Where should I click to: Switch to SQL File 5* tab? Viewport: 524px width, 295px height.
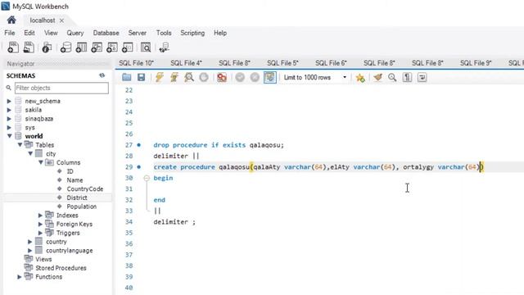coord(282,63)
